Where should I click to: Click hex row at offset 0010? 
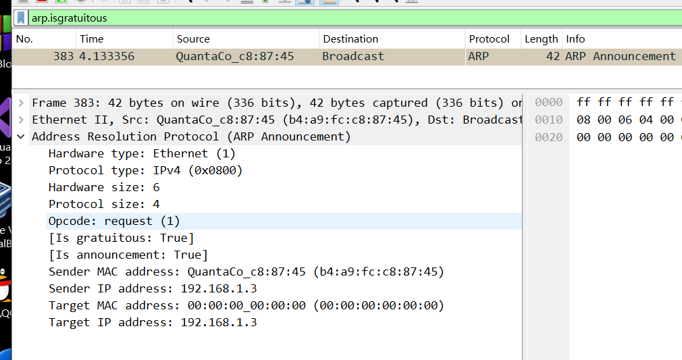click(x=625, y=120)
